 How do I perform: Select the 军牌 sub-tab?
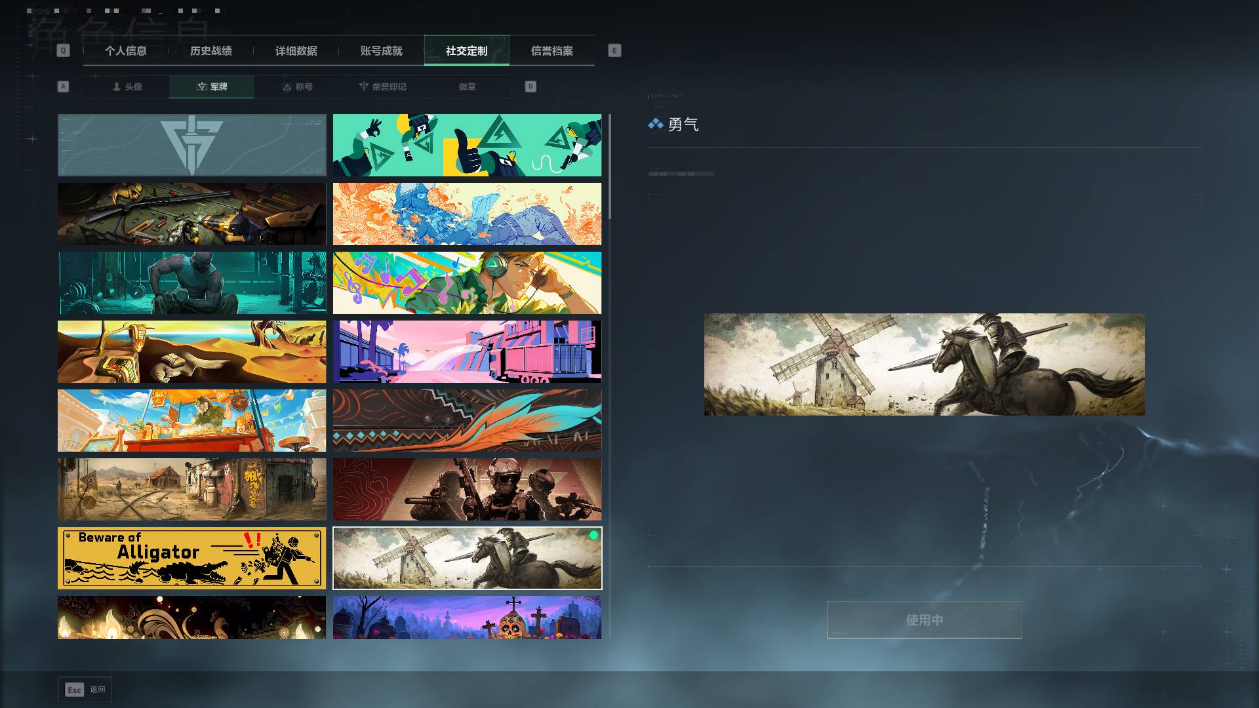pos(212,87)
